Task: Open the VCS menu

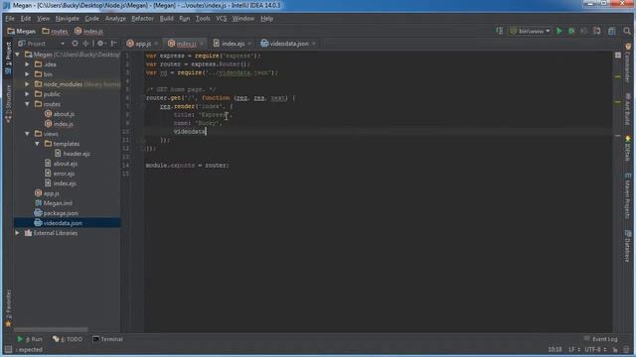Action: (222, 19)
